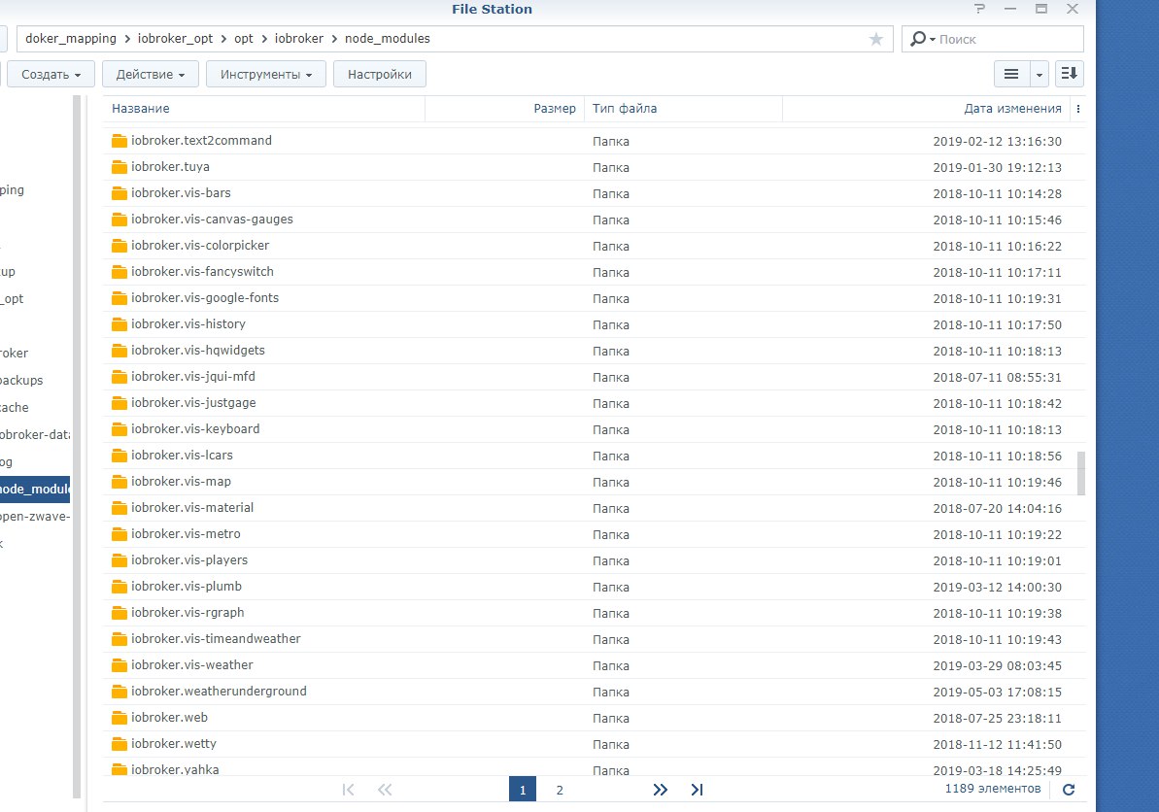The height and width of the screenshot is (812, 1159).
Task: Click the iobroker.vis-plumb folder name
Action: [x=187, y=587]
